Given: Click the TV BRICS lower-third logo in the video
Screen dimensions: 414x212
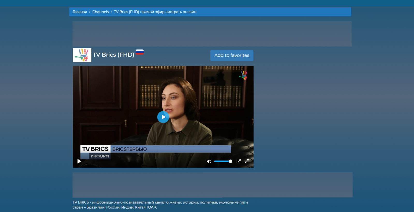Looking at the screenshot, I should click(95, 149).
